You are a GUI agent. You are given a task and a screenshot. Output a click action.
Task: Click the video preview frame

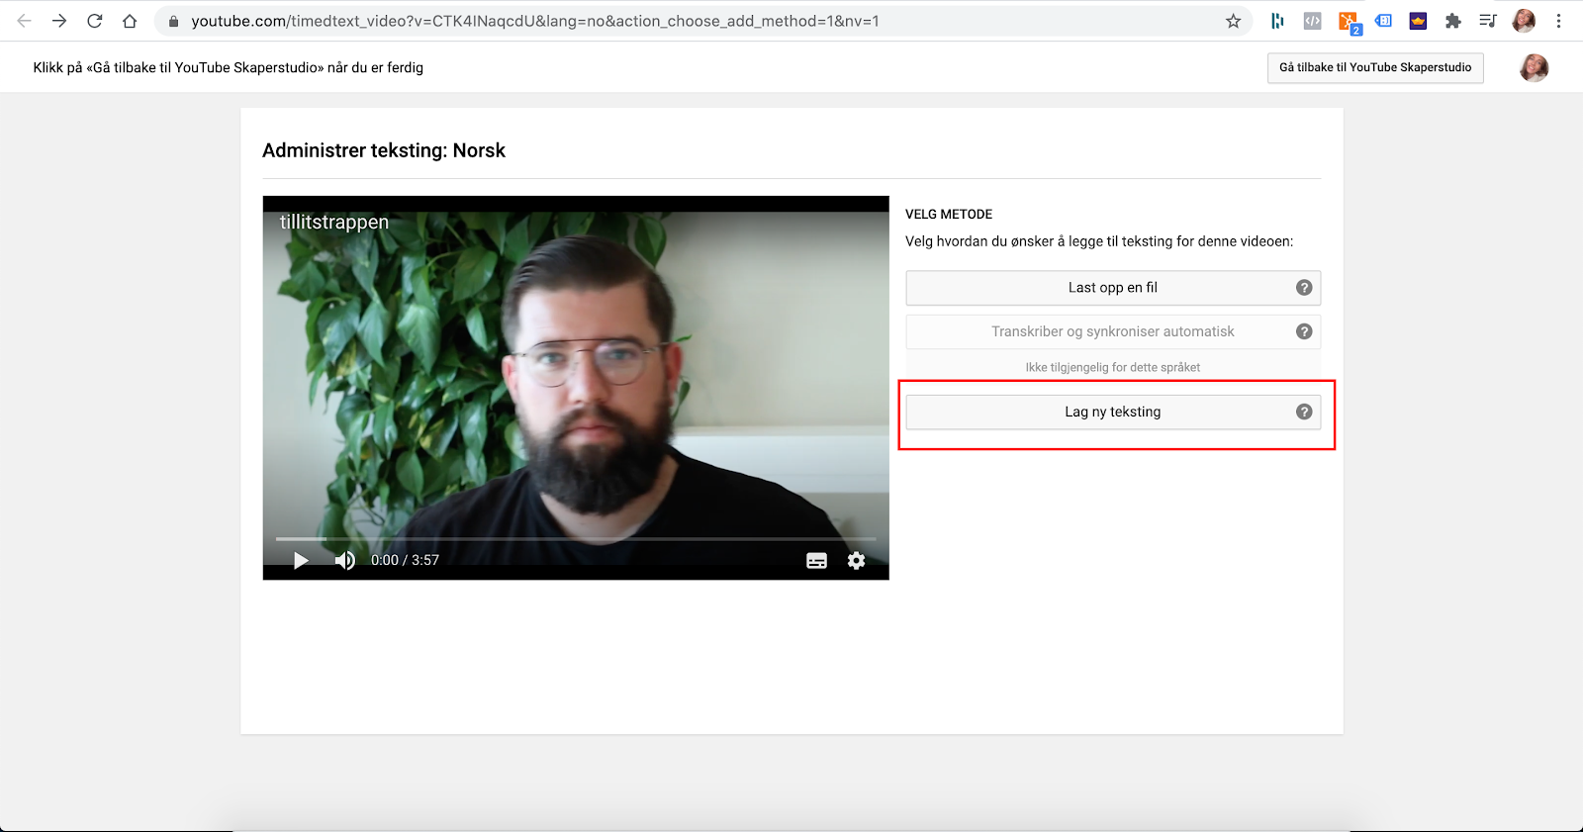pos(576,388)
